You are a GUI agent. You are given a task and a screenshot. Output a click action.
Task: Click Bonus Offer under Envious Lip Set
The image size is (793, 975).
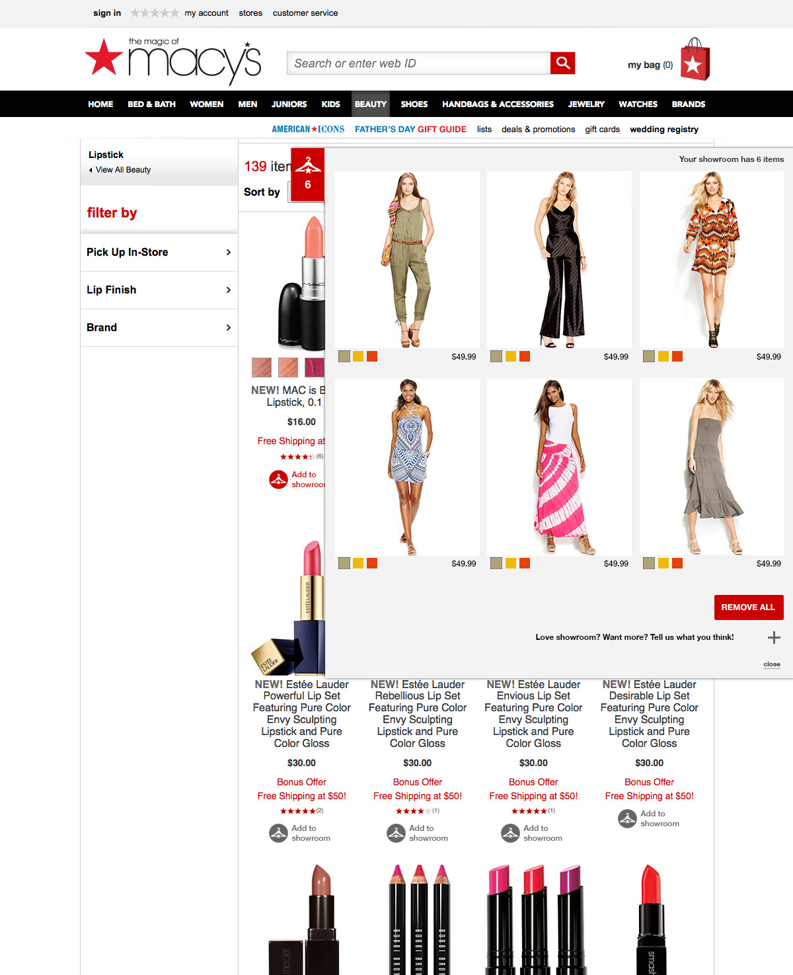pyautogui.click(x=533, y=782)
